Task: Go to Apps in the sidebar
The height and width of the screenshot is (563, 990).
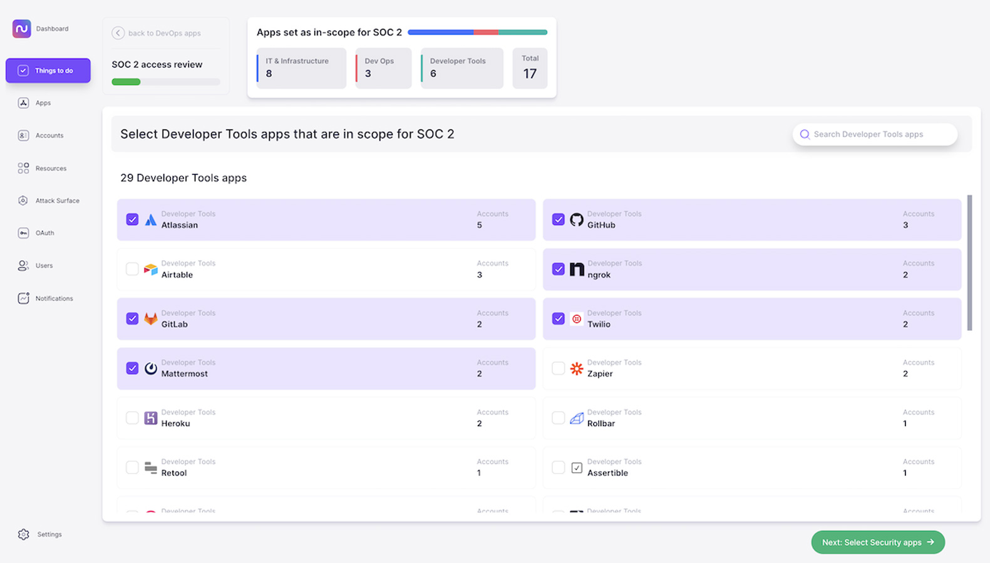Action: pyautogui.click(x=43, y=103)
